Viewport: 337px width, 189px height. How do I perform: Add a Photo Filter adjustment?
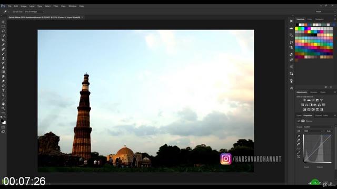point(315,105)
